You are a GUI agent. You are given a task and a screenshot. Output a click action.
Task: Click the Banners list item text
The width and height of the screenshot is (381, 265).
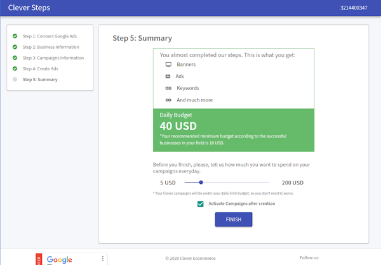tap(186, 65)
